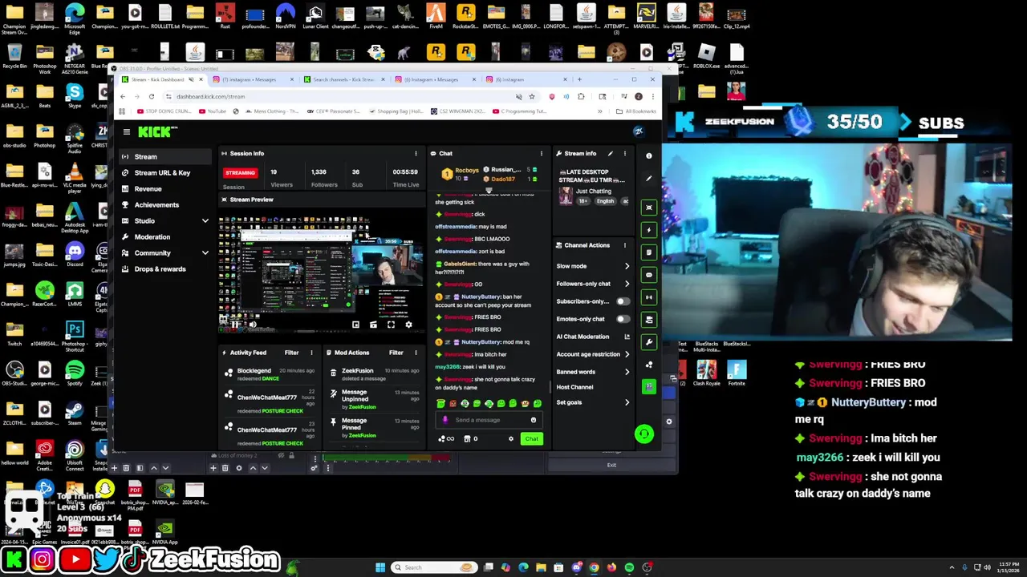Click the pencil icon in the right rail
Viewport: 1027px width, 577px height.
click(x=649, y=178)
